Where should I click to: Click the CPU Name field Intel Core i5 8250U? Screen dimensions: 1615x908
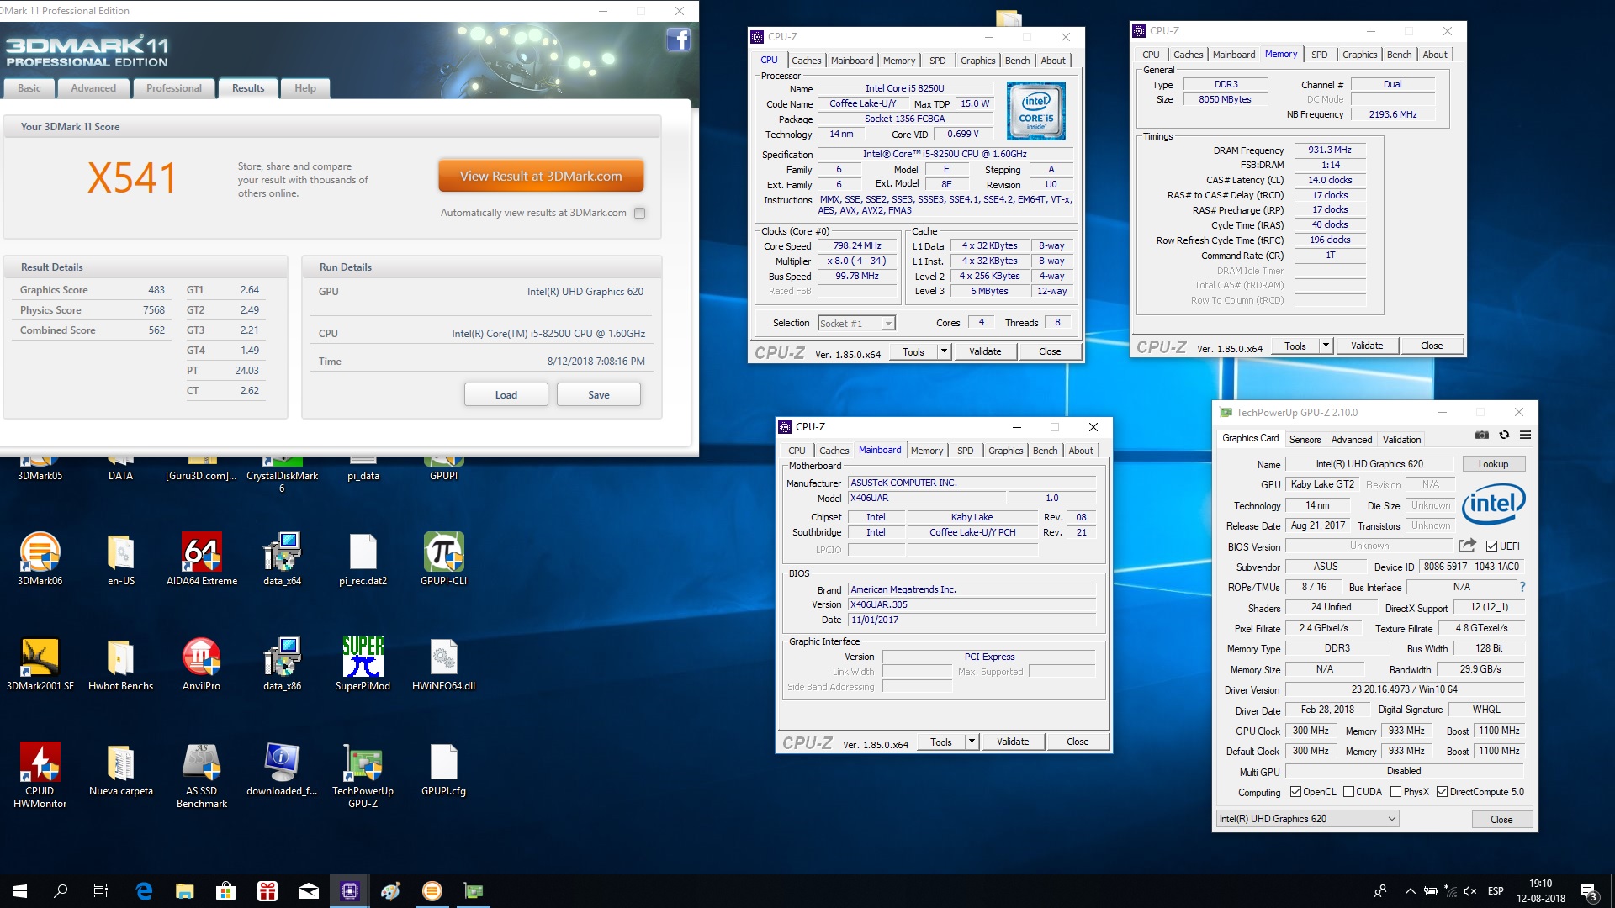point(905,88)
